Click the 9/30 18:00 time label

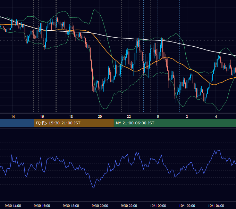(x=71, y=206)
